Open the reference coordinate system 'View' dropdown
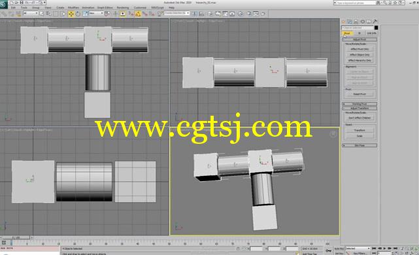This screenshot has width=419, height=255. [96, 13]
